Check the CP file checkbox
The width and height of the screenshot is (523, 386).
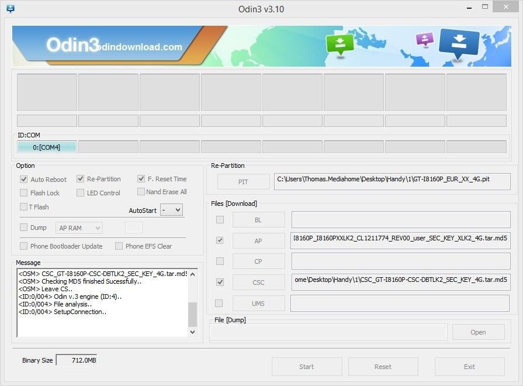pos(220,261)
